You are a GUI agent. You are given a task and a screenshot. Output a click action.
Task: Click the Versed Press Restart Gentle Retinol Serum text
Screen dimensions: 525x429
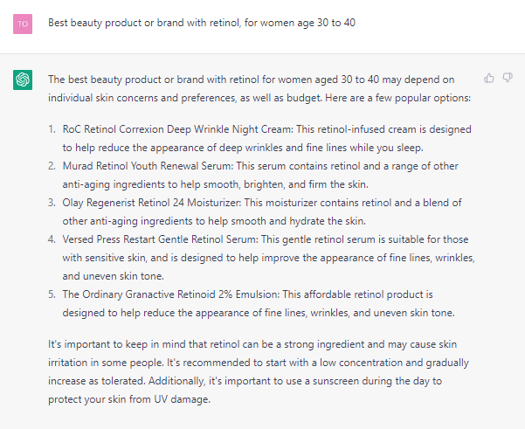coord(161,238)
